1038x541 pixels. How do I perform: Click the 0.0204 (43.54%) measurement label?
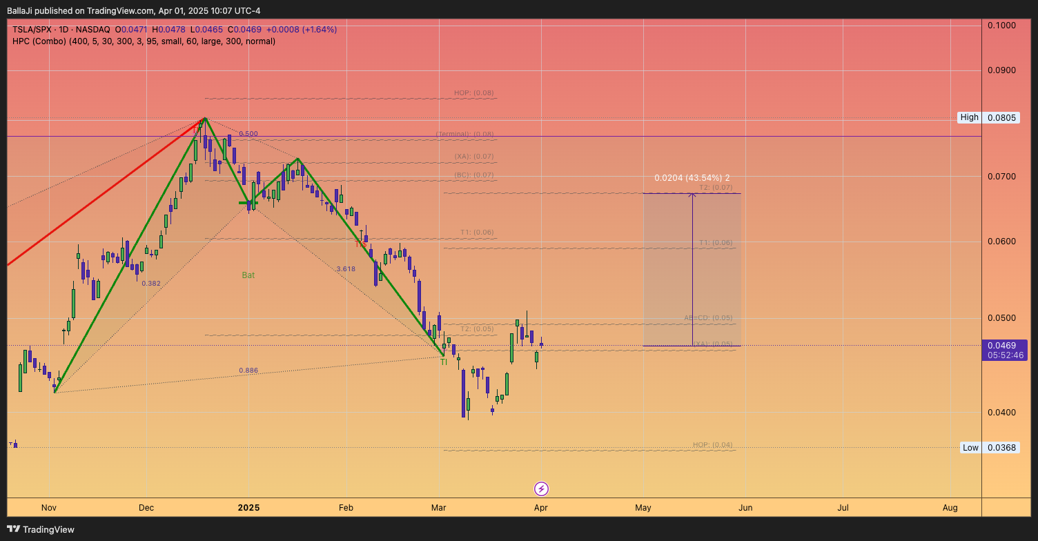pos(692,178)
